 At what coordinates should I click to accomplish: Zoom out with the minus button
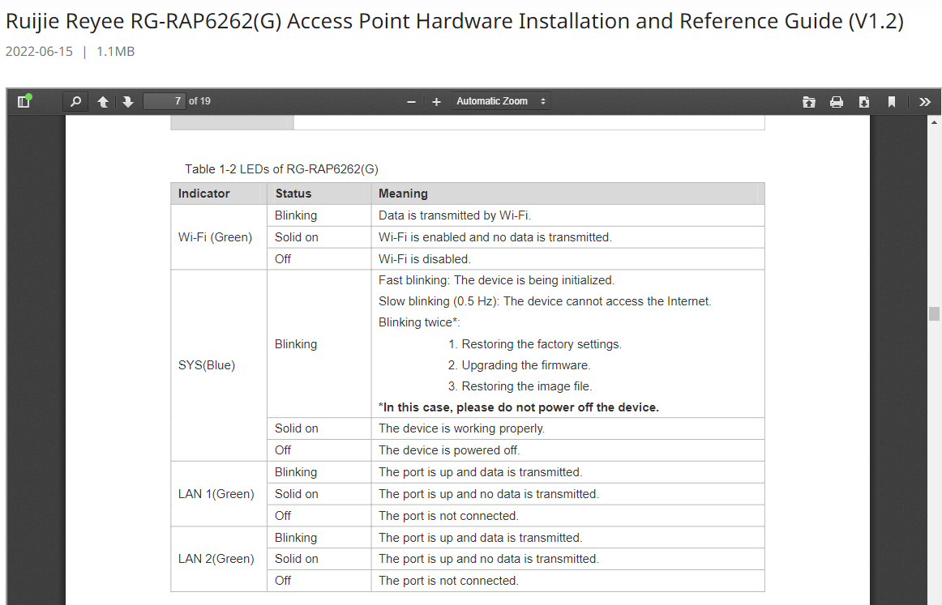[412, 102]
